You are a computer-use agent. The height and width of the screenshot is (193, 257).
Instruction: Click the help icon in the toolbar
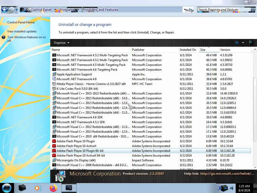251,43
